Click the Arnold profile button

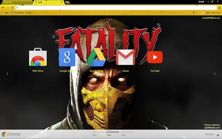tap(201, 2)
